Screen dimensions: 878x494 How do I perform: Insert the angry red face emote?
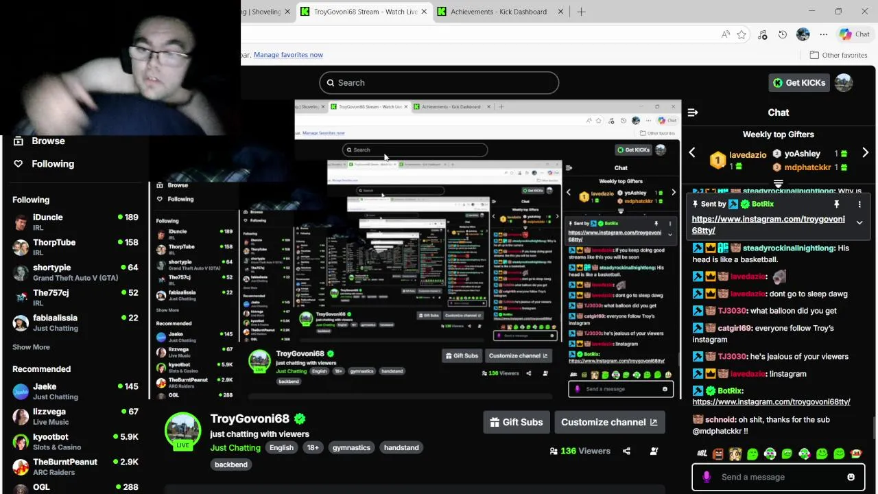[x=718, y=454]
